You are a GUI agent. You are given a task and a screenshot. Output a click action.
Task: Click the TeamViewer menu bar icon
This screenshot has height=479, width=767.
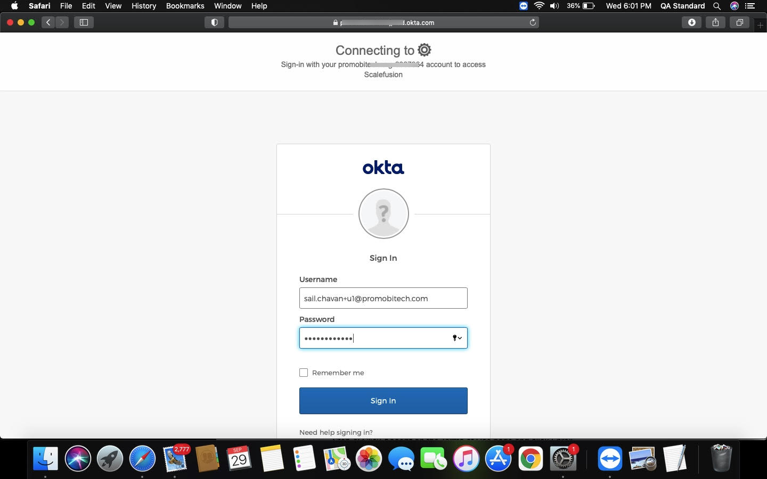524,6
